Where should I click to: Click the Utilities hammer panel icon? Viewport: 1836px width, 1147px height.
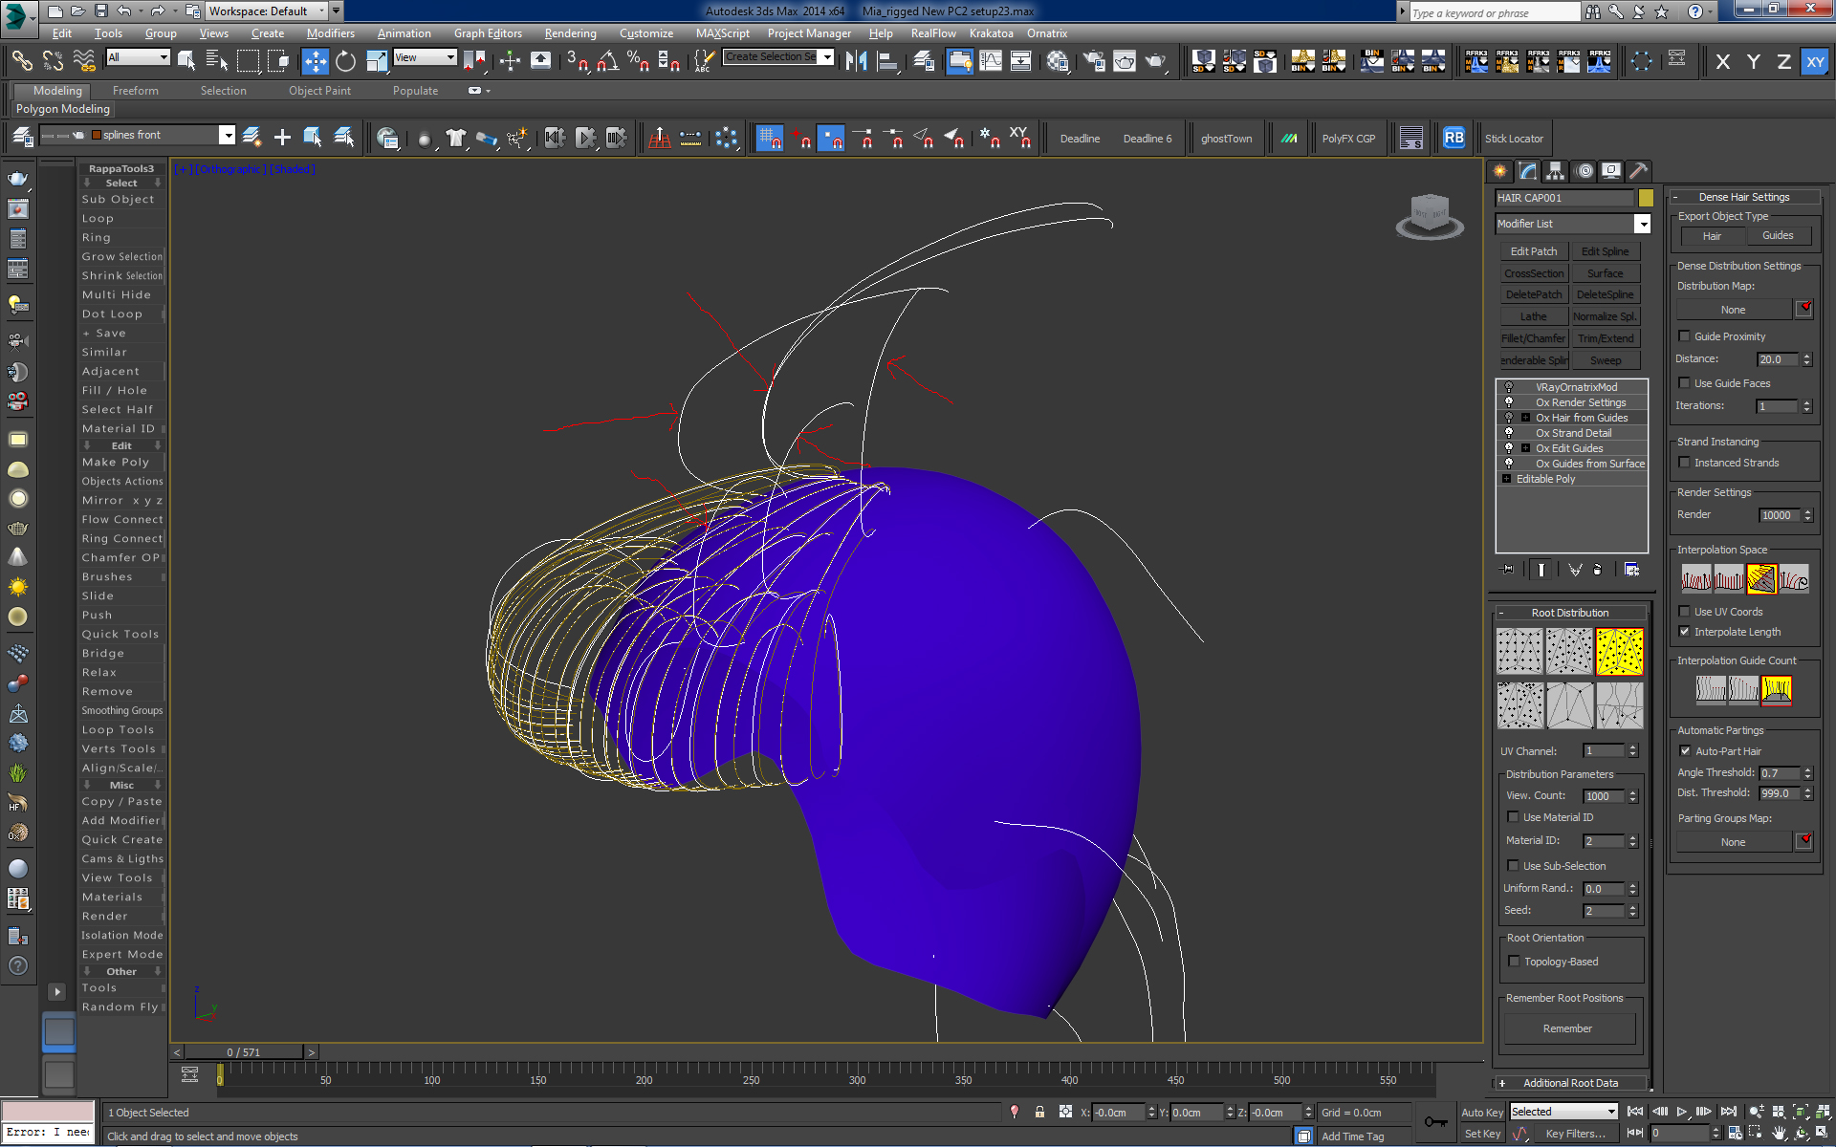(1638, 171)
